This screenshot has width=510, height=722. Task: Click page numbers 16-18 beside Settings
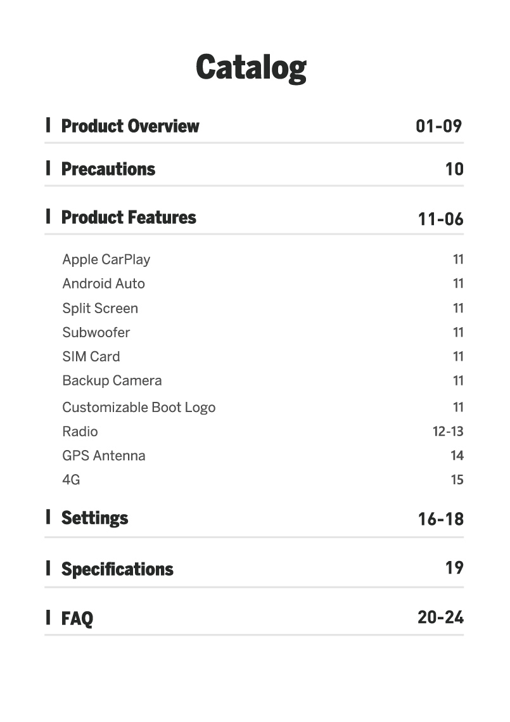(x=440, y=519)
